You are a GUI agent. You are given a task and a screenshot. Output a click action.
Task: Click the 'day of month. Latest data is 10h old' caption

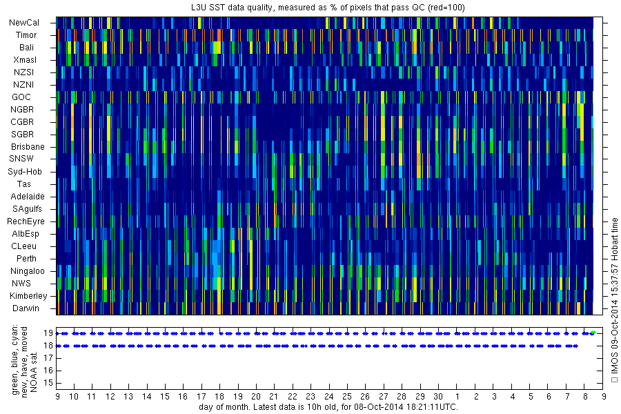tap(328, 407)
